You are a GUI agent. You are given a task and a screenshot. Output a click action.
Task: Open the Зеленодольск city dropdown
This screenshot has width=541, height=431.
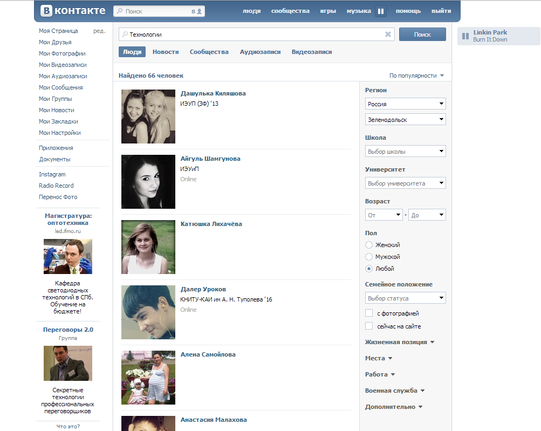tap(406, 119)
